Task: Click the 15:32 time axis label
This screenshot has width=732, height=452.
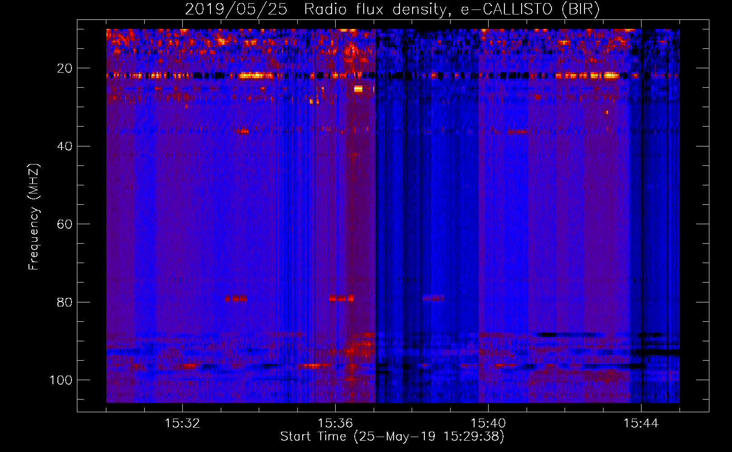Action: coord(182,424)
